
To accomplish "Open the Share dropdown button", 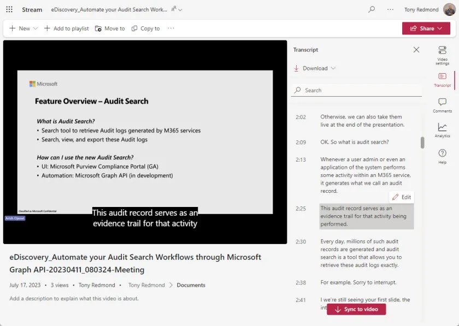I will pyautogui.click(x=426, y=28).
